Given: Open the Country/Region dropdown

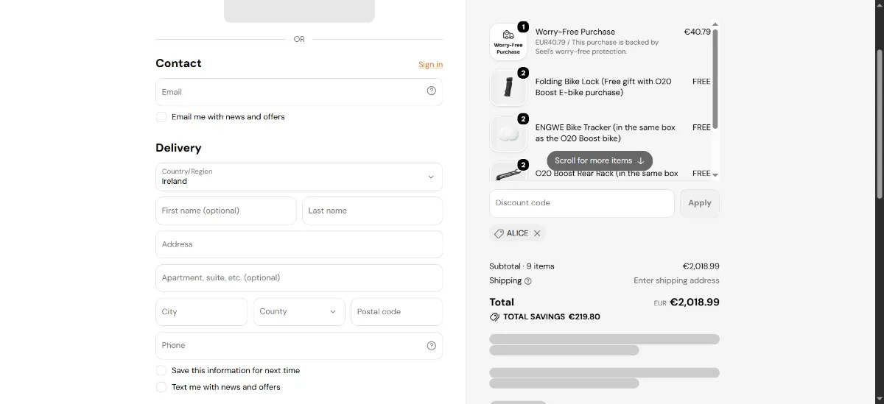Looking at the screenshot, I should tap(299, 177).
